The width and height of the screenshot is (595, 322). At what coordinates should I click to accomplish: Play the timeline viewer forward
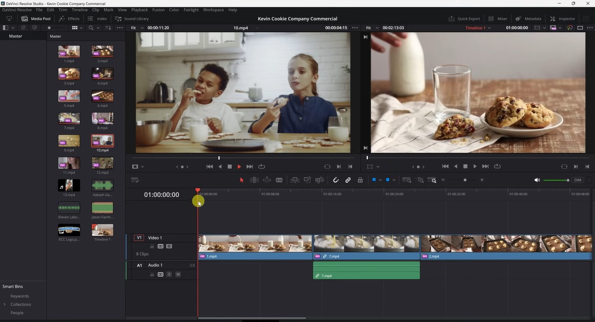click(475, 166)
